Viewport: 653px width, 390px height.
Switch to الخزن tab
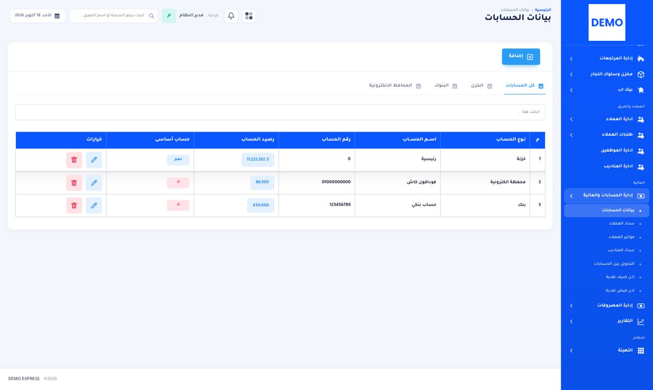coord(482,86)
